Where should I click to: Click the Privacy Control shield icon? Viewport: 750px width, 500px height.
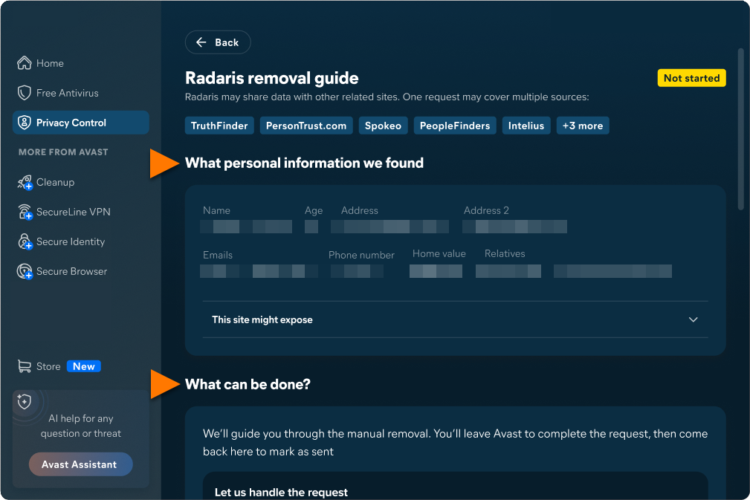pyautogui.click(x=25, y=123)
